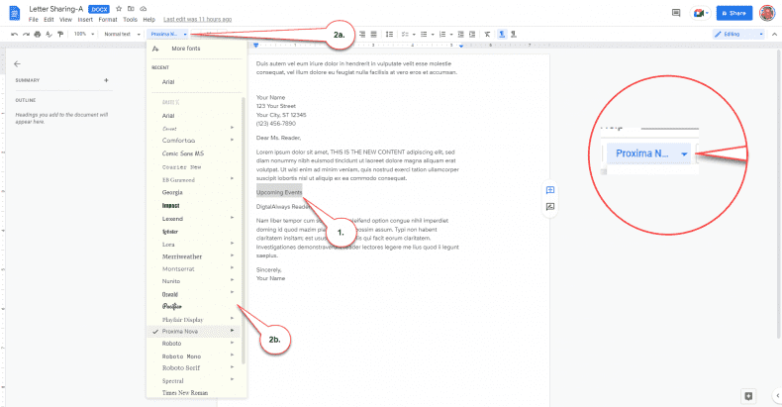Image resolution: width=782 pixels, height=407 pixels.
Task: Activate the paint format tool
Action: (x=60, y=34)
